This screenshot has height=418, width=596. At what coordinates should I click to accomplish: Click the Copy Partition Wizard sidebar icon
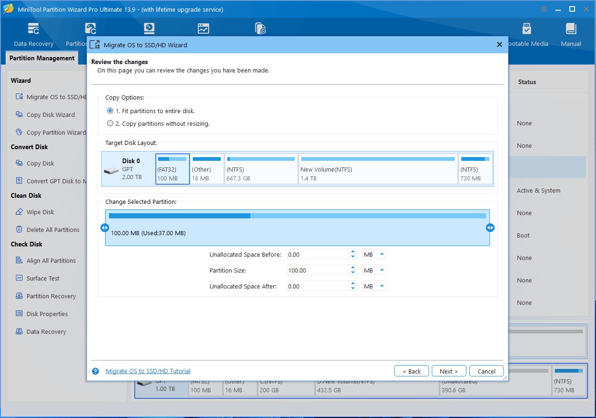[19, 132]
